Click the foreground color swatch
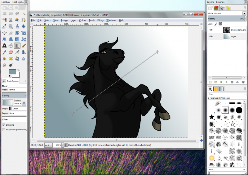The image size is (248, 175). tap(12, 72)
